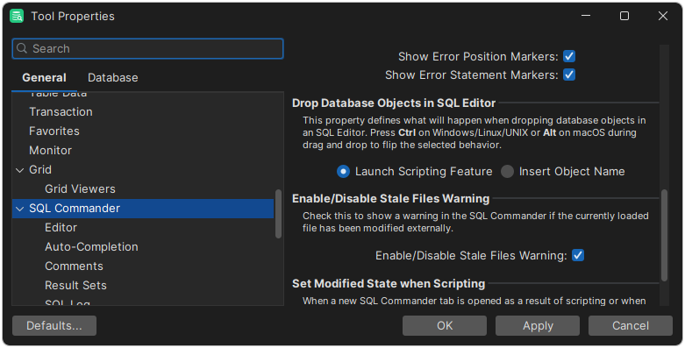Open Auto-Completion settings
This screenshot has height=348, width=685.
tap(91, 246)
